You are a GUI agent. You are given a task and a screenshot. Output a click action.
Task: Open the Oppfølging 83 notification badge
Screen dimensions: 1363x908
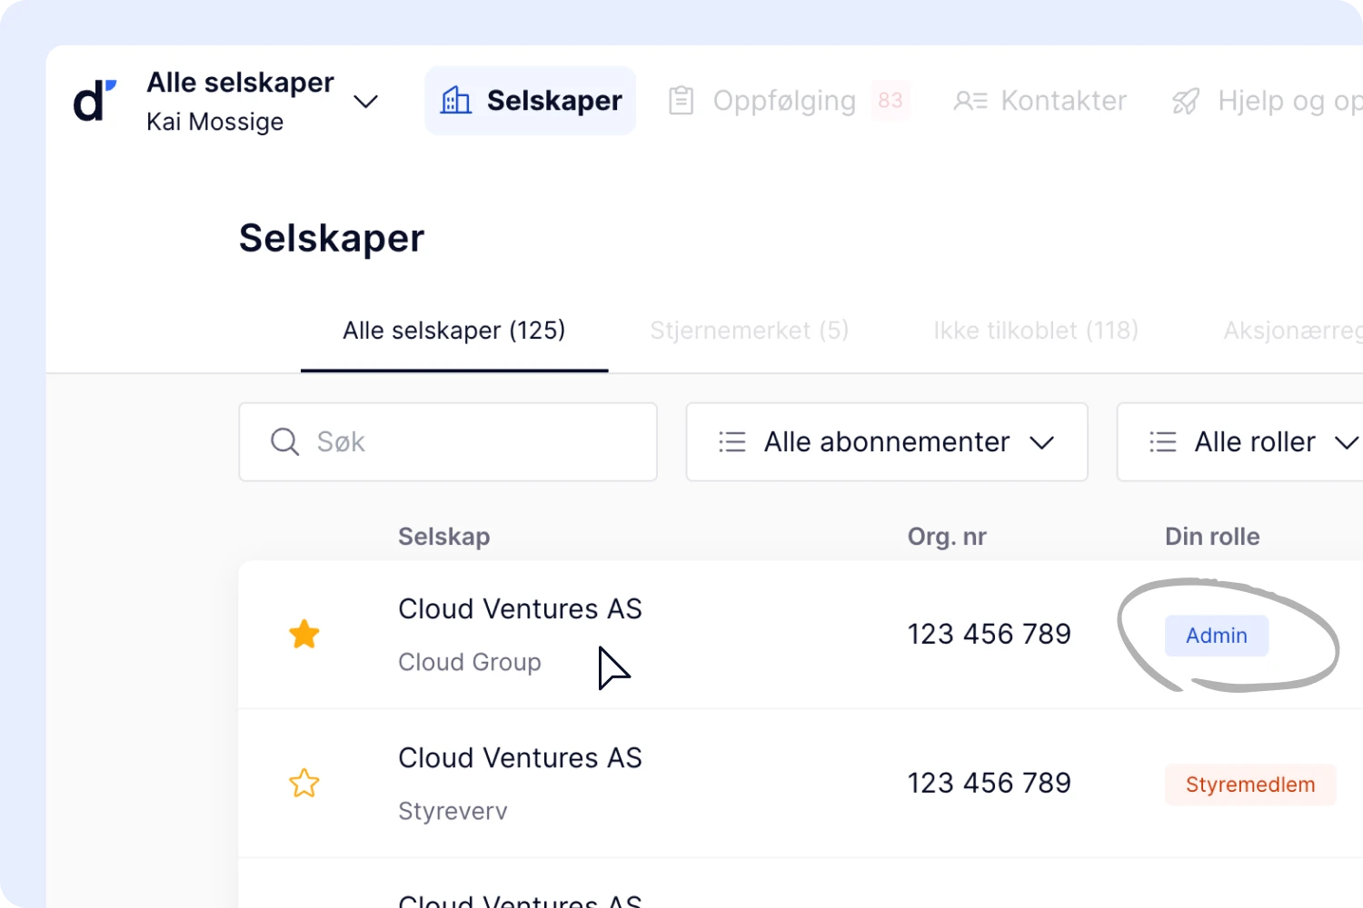[890, 101]
